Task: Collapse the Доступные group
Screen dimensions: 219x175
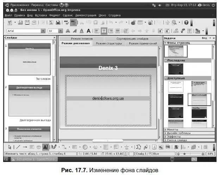Action: [165, 78]
